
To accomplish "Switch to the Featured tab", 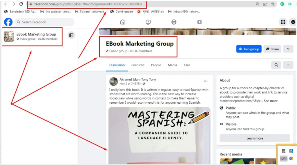I will pos(138,65).
